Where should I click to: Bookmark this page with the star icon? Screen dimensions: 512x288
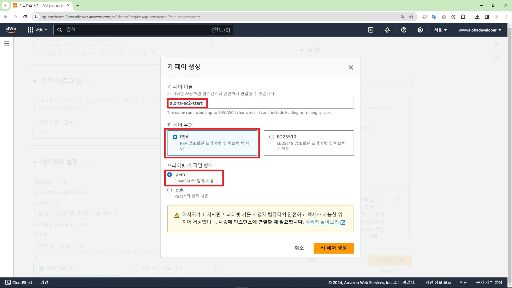[411, 17]
